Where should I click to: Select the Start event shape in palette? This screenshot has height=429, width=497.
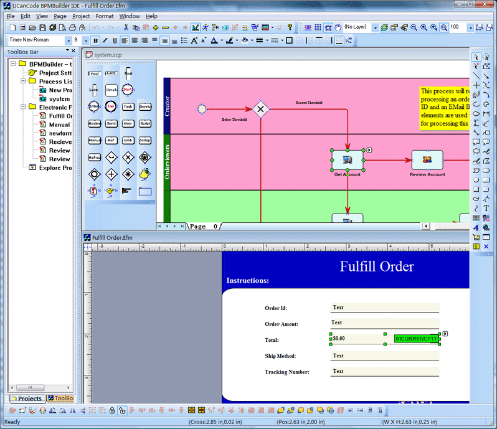[128, 90]
